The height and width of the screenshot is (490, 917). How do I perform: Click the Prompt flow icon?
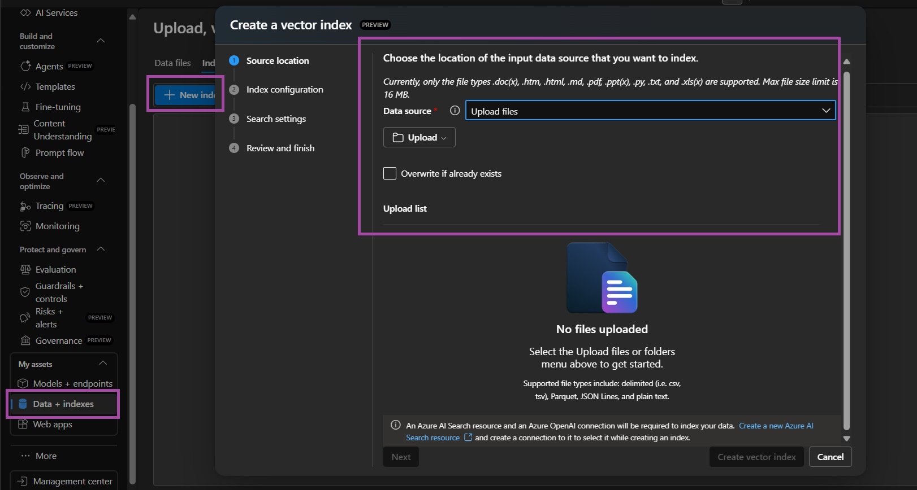point(25,152)
